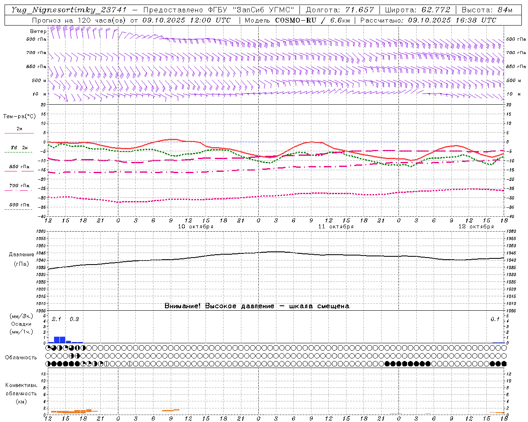528x422 pixels.
Task: Click the 10 октября date label
Action: click(196, 227)
